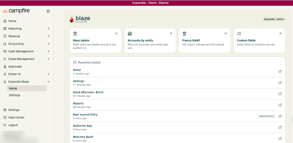Open Accounts by entity via its arrow icon
Viewport: 293px width, 143px height.
171,34
